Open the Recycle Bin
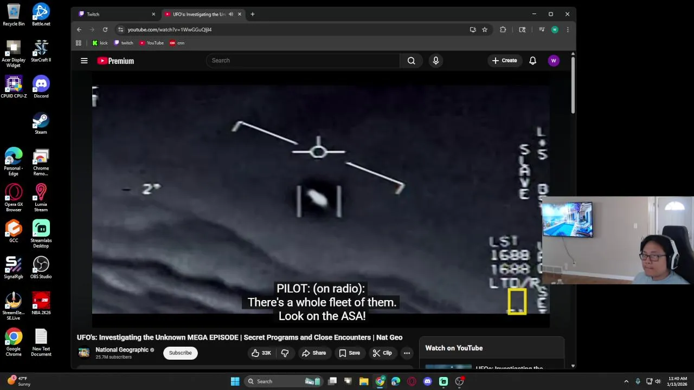 [x=14, y=15]
